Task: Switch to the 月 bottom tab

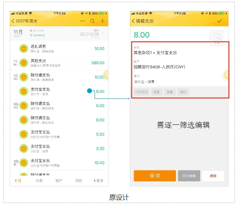Action: click(18, 181)
